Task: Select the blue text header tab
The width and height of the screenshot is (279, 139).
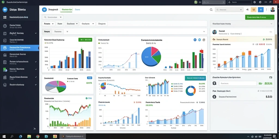Action: [77, 10]
